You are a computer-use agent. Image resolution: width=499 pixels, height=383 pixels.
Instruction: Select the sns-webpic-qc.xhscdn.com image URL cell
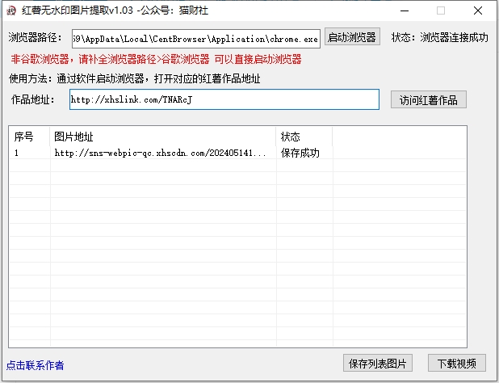(x=163, y=154)
